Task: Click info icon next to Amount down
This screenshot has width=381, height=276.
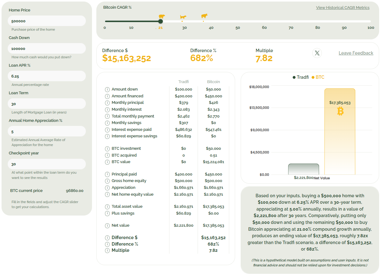Action: coord(107,89)
